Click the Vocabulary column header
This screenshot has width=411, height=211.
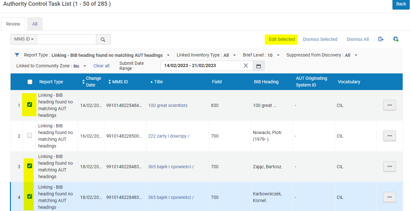tap(349, 82)
